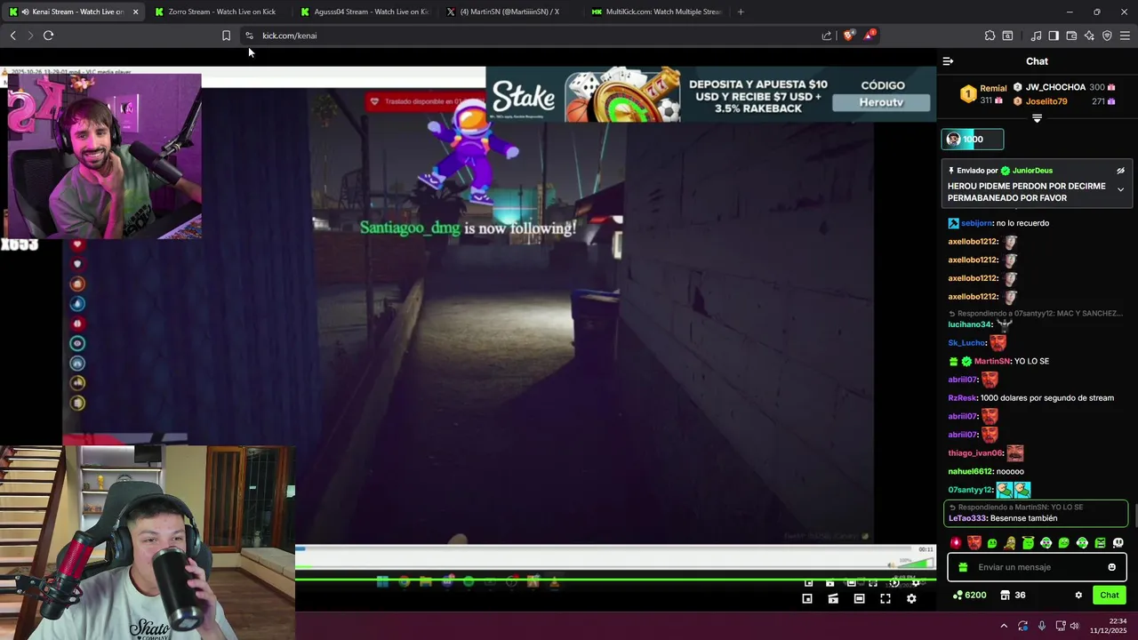Send message with green Chat button
1138x640 pixels.
1110,596
